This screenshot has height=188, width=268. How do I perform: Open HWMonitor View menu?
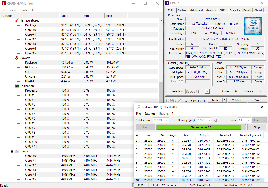pos(13,10)
